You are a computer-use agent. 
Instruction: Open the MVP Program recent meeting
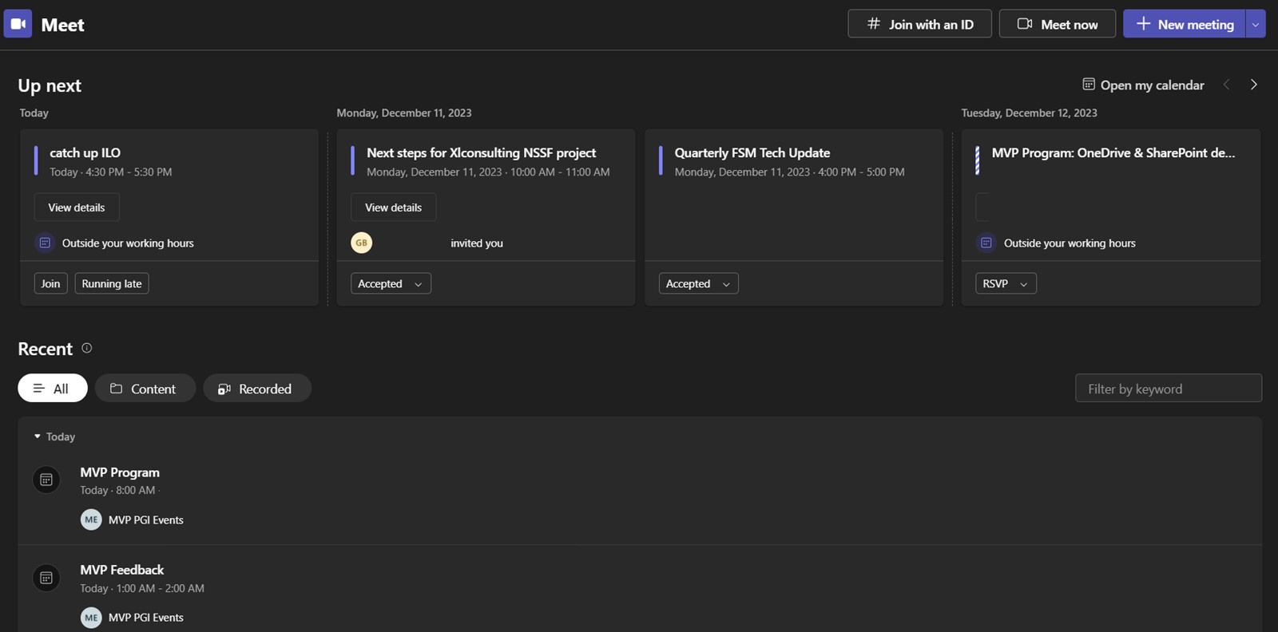[120, 472]
